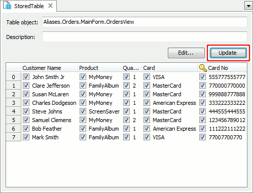Select row header 5
This screenshot has width=253, height=193.
(x=13, y=120)
